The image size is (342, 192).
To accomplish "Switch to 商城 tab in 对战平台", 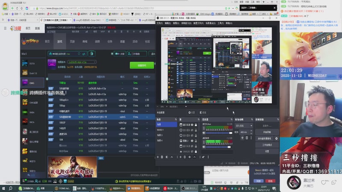I will [x=85, y=41].
